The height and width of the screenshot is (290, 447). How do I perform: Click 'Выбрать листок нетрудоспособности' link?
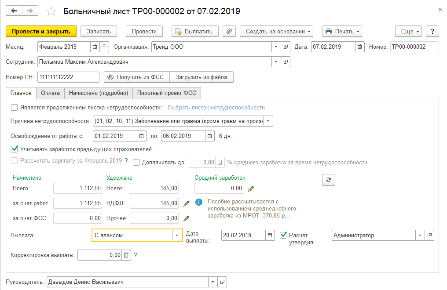[x=219, y=108]
